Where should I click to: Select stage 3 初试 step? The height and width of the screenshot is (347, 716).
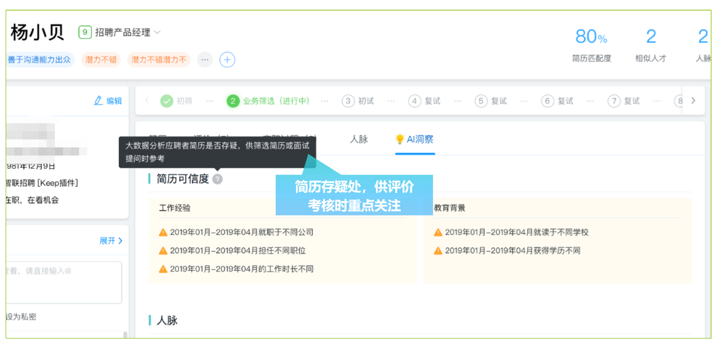tap(358, 101)
